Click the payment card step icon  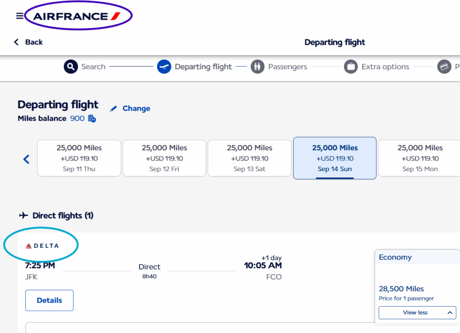(444, 67)
